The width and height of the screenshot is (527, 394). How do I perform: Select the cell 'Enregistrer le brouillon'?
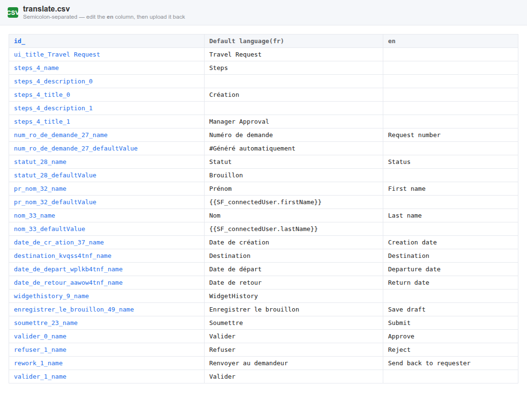[x=293, y=310]
